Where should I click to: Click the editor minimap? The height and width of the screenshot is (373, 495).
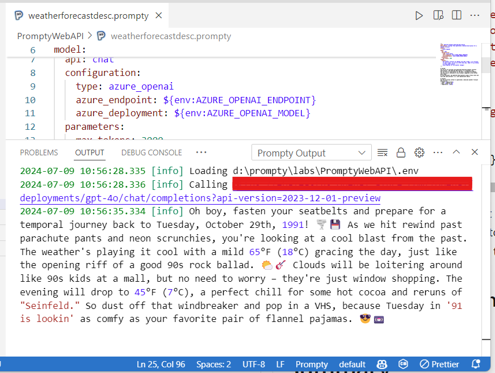click(460, 64)
